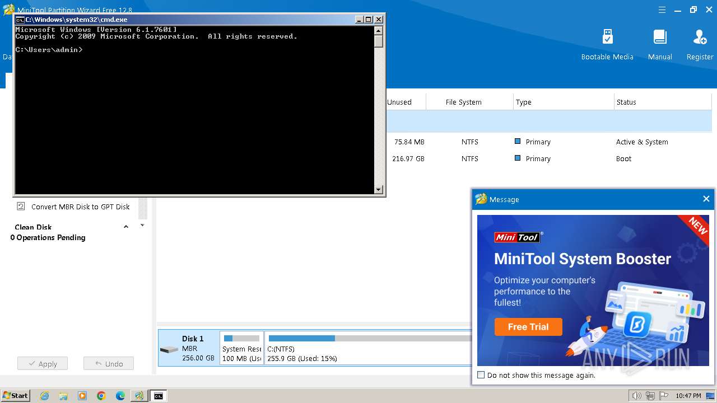Click the Status column header
Screen dimensions: 717x403
tap(626, 102)
